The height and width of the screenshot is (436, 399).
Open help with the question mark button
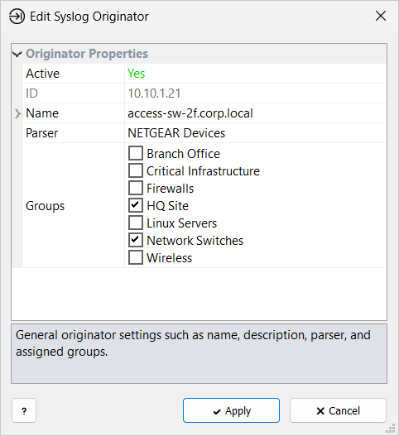click(24, 410)
